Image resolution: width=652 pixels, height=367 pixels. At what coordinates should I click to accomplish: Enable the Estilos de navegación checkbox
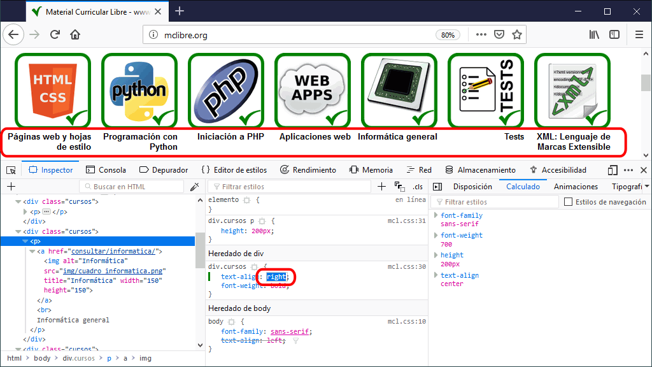coord(569,202)
